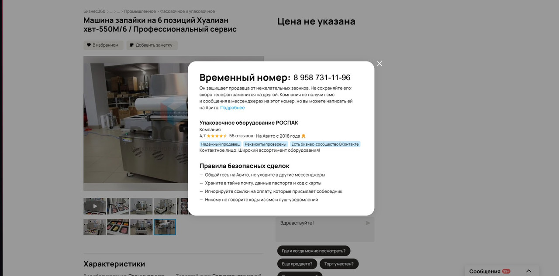Select the first thumbnail in bottom gallery row

[x=94, y=227]
